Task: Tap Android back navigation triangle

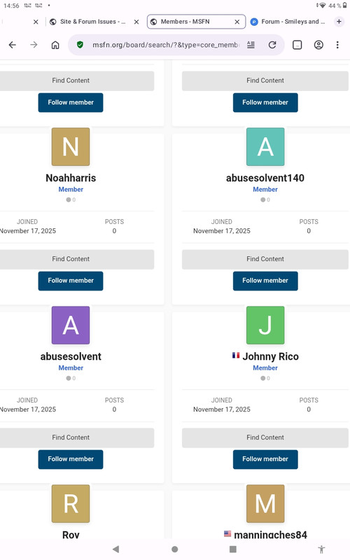Action: 115,549
